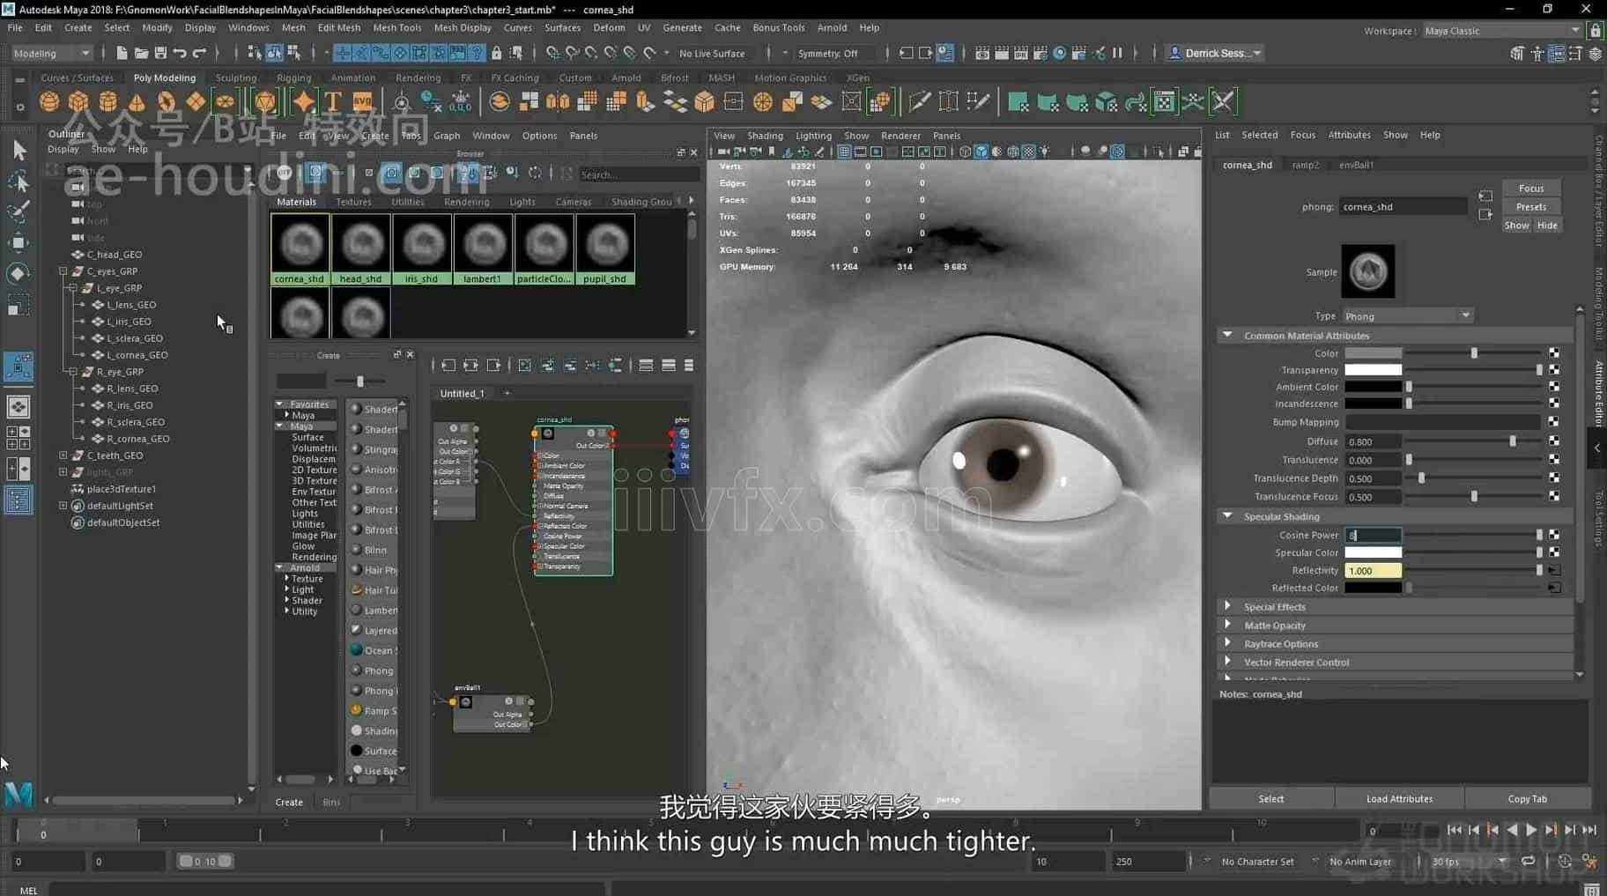The height and width of the screenshot is (896, 1607).
Task: Collapse the R_eye_GRP tree node
Action: [x=73, y=372]
